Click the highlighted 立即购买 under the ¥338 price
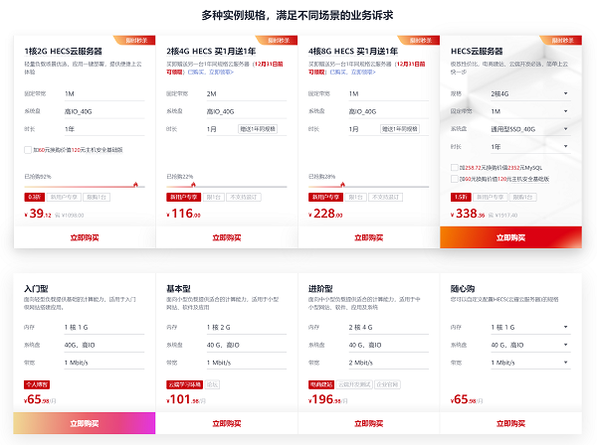This screenshot has height=445, width=597. pos(510,237)
